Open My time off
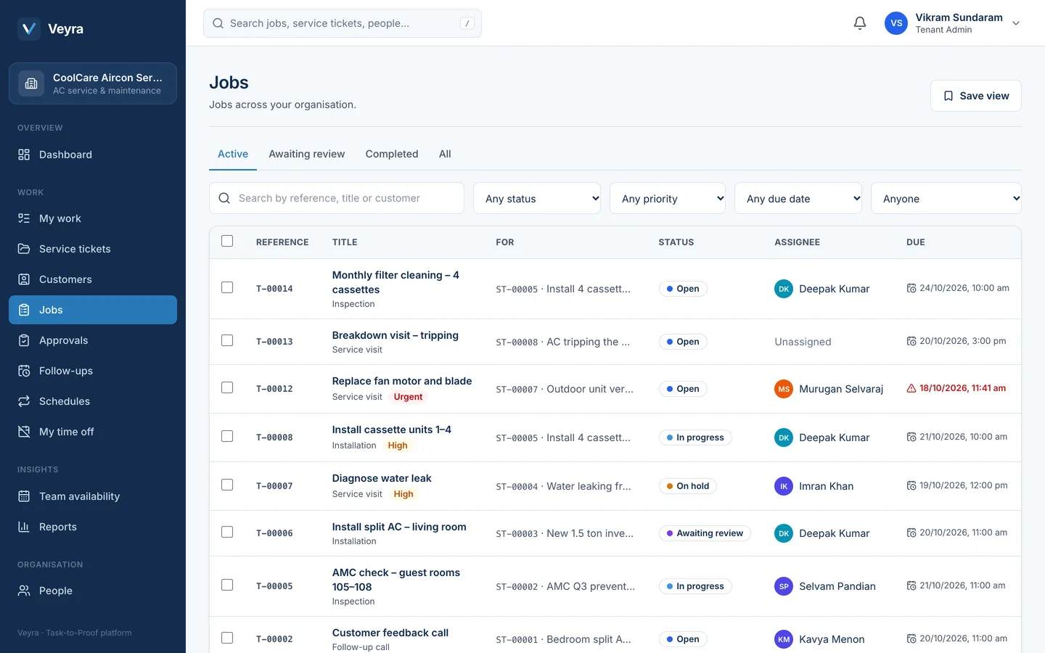Viewport: 1045px width, 653px height. coord(93,432)
